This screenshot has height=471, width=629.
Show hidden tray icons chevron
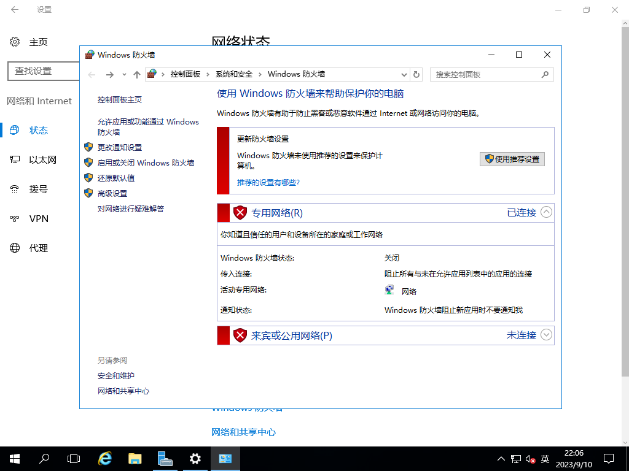pos(501,459)
